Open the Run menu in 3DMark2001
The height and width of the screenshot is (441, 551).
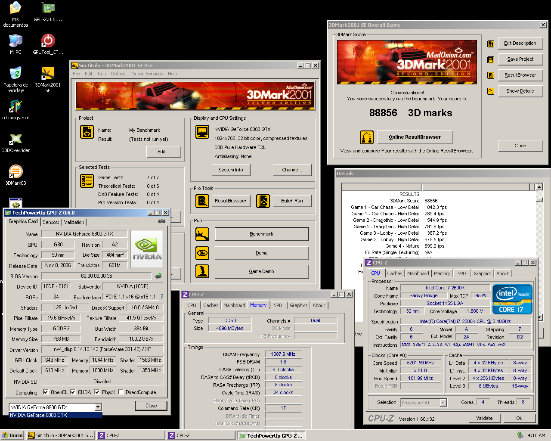pos(102,74)
